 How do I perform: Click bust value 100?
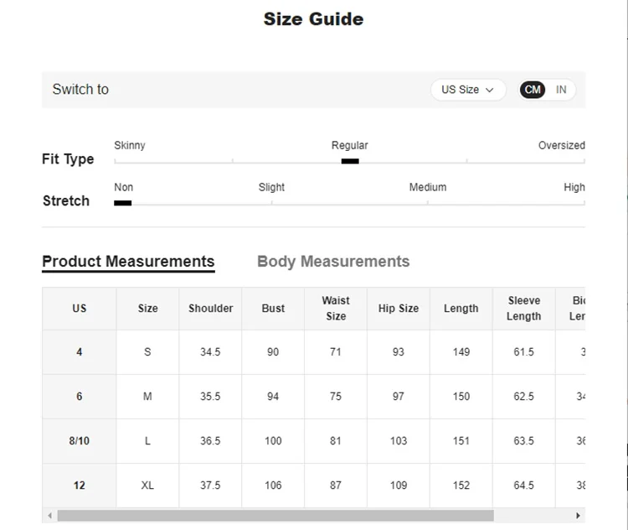(273, 441)
